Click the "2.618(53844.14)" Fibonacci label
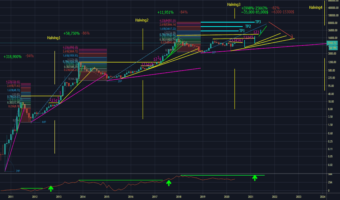 click(168, 25)
